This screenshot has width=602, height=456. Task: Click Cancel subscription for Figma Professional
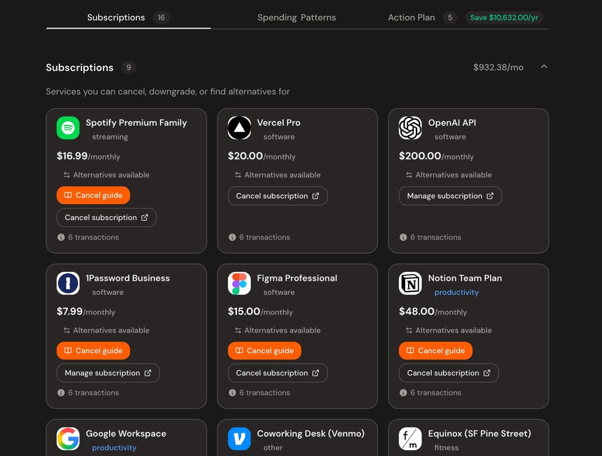[x=277, y=373]
